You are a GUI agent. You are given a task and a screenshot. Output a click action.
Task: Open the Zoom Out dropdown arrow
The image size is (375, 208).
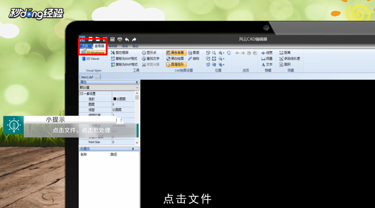(224, 59)
